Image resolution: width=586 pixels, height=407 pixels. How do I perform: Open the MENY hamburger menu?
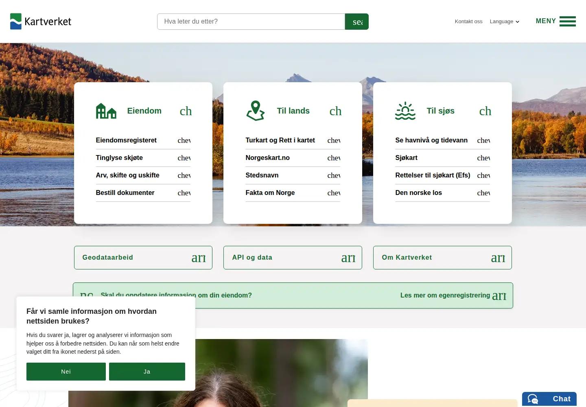(x=555, y=21)
